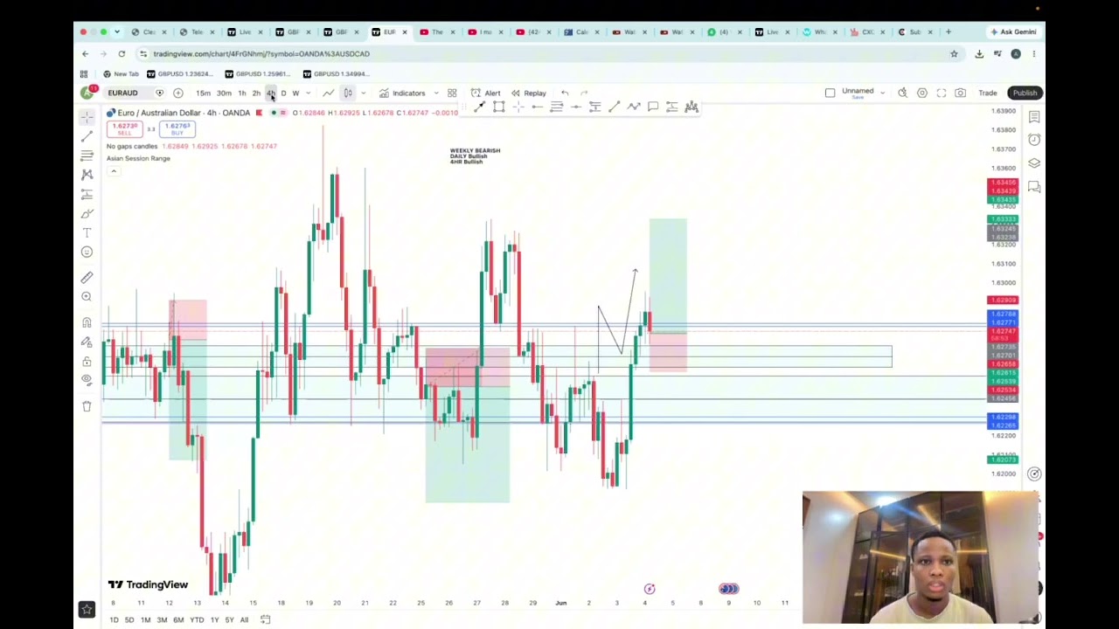This screenshot has width=1119, height=629.
Task: Open the brush tools in left sidebar
Action: click(87, 213)
